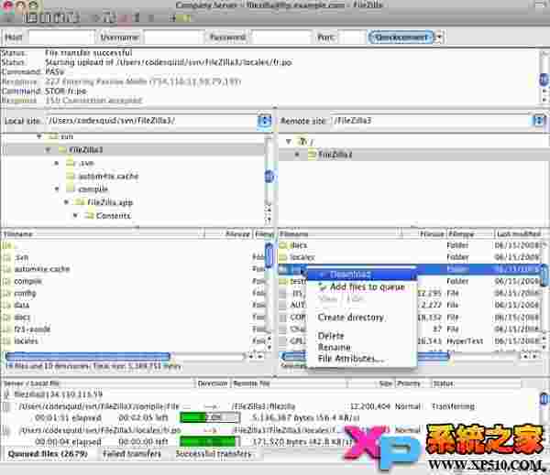Click the Local site path field

point(151,121)
